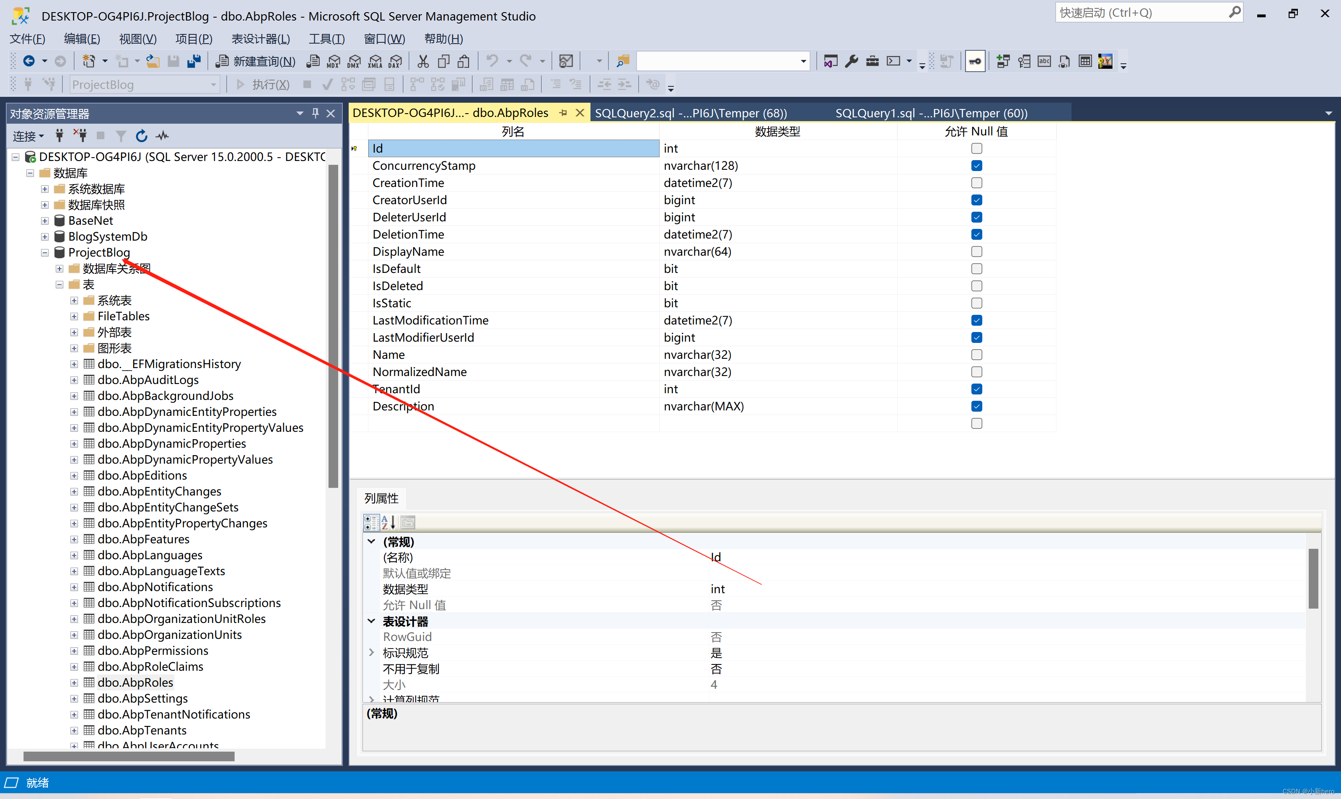
Task: Click the Manage Indexes and Keys icon
Action: point(1024,61)
